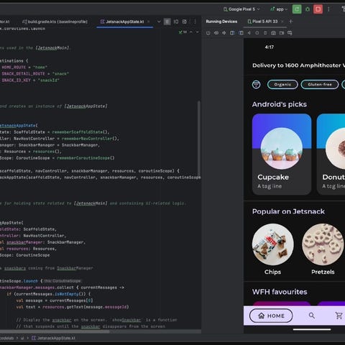The width and height of the screenshot is (345, 345).
Task: Click the green Run app button
Action: click(x=297, y=9)
